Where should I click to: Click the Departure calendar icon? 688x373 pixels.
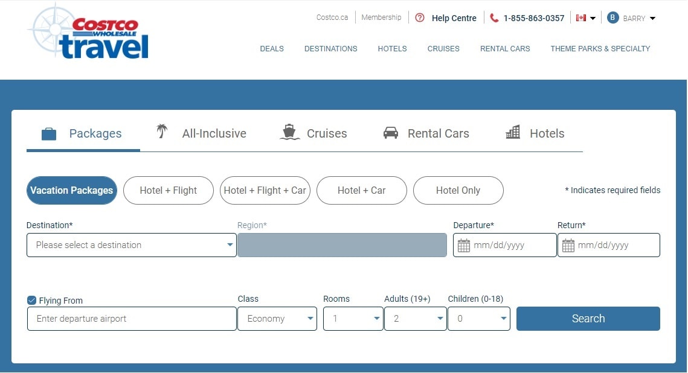click(x=464, y=246)
